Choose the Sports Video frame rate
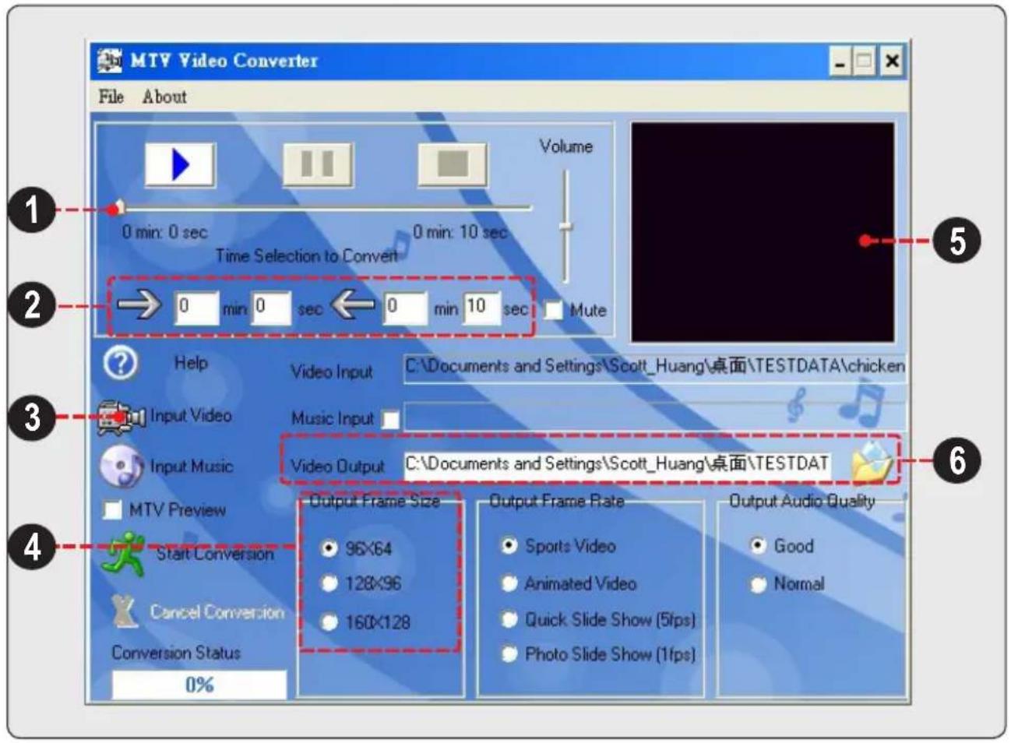This screenshot has width=1011, height=743. point(509,546)
